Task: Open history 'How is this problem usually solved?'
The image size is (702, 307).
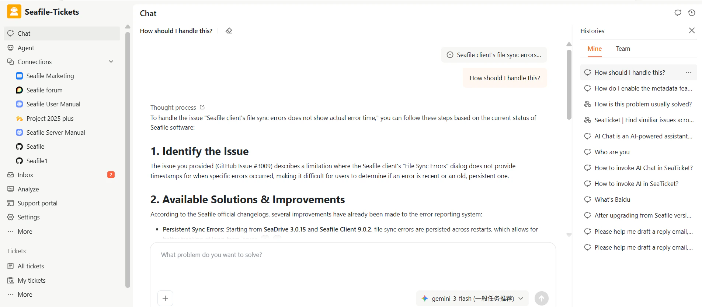Action: tap(639, 104)
